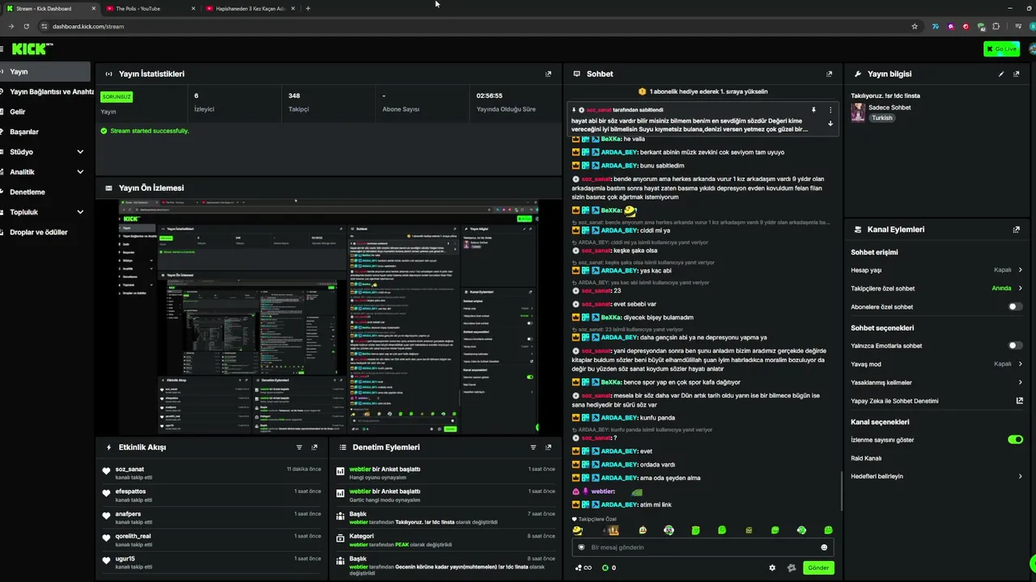Click the Go Live button
This screenshot has width=1036, height=582.
tap(1002, 49)
